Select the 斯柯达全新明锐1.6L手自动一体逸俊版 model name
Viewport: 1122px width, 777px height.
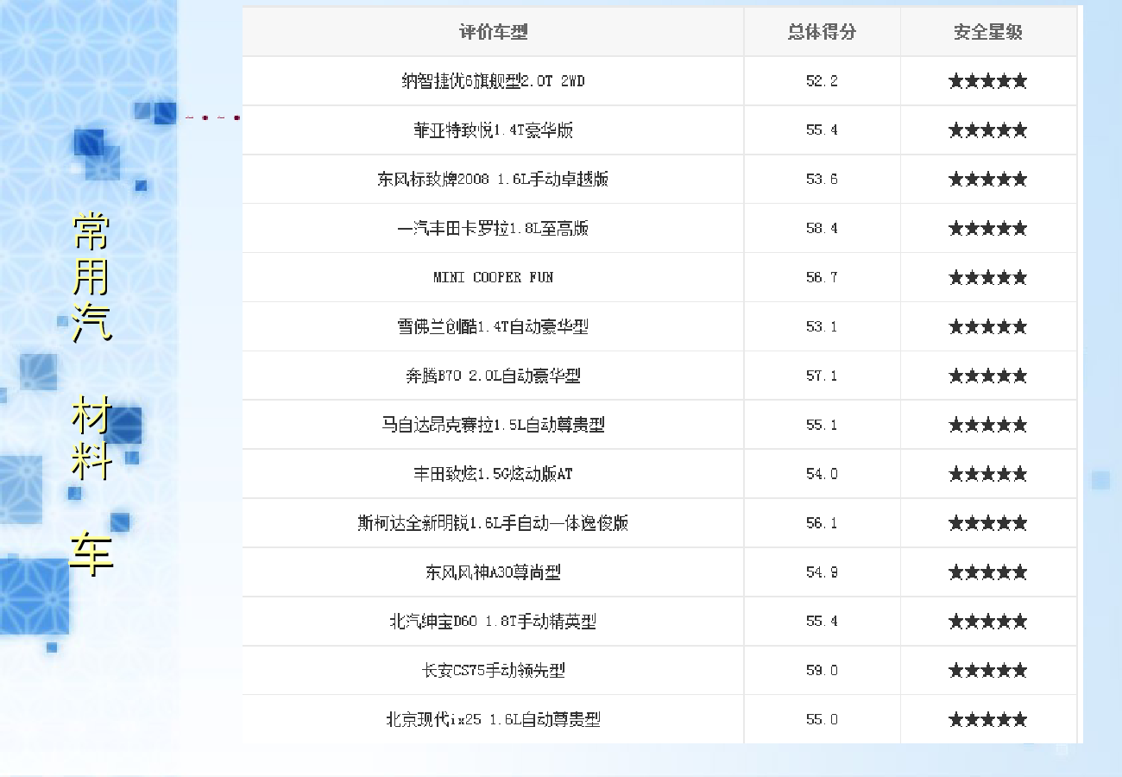point(493,523)
